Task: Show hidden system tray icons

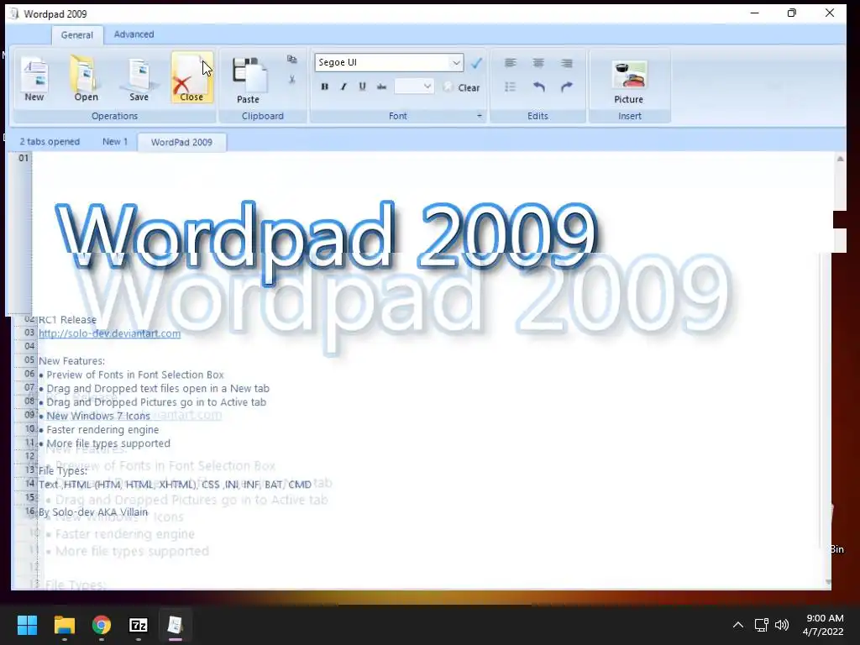Action: pyautogui.click(x=738, y=625)
